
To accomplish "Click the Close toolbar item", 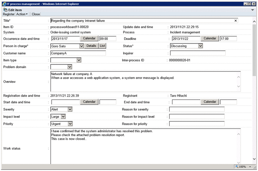I will tap(36, 14).
